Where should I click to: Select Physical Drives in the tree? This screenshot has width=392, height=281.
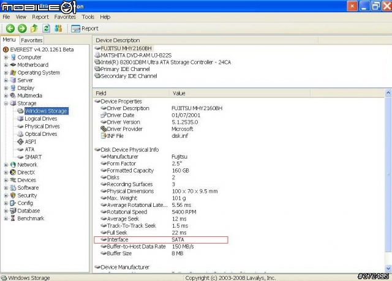coord(42,126)
